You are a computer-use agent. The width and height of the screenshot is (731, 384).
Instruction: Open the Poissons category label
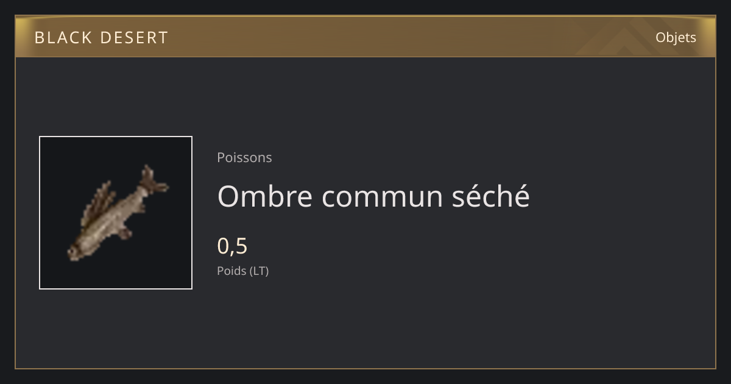click(244, 157)
